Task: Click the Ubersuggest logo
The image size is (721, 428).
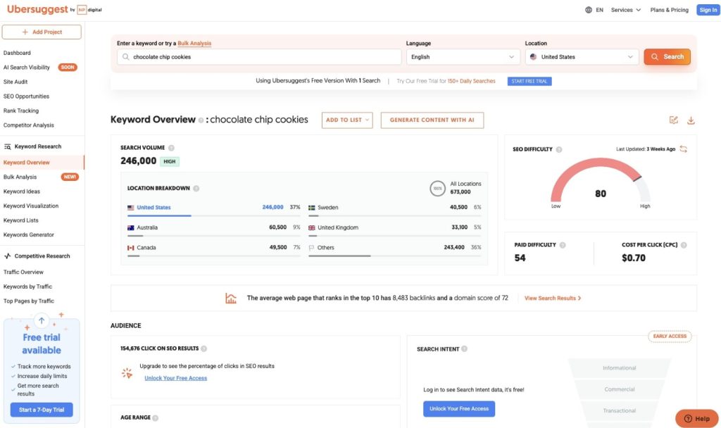Action: pyautogui.click(x=37, y=9)
